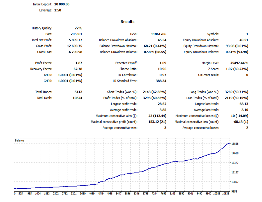Click the Short Trades value 2143 (62.58%)

[155, 92]
